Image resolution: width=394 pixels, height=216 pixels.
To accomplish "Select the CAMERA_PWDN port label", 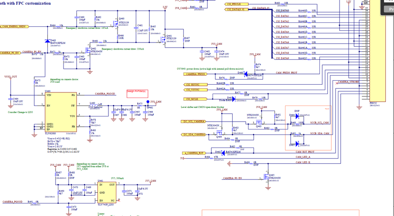I will [x=196, y=74].
